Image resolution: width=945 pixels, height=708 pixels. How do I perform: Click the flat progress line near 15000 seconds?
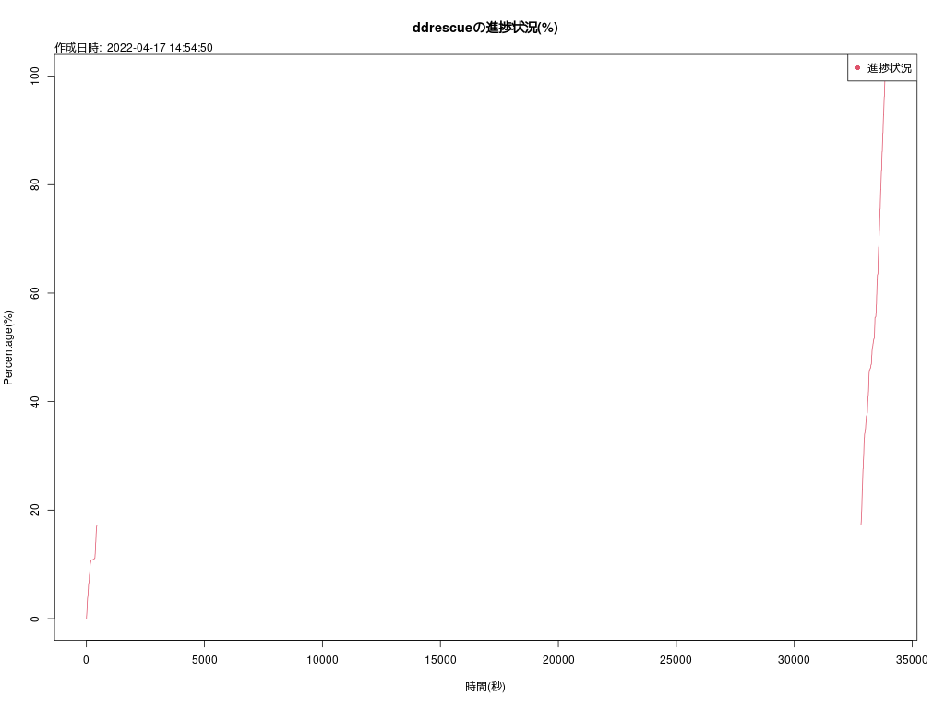(440, 525)
